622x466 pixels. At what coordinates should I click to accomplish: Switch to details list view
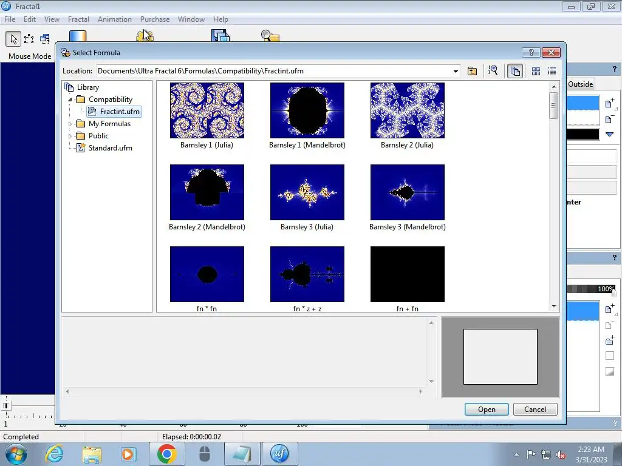tap(552, 71)
